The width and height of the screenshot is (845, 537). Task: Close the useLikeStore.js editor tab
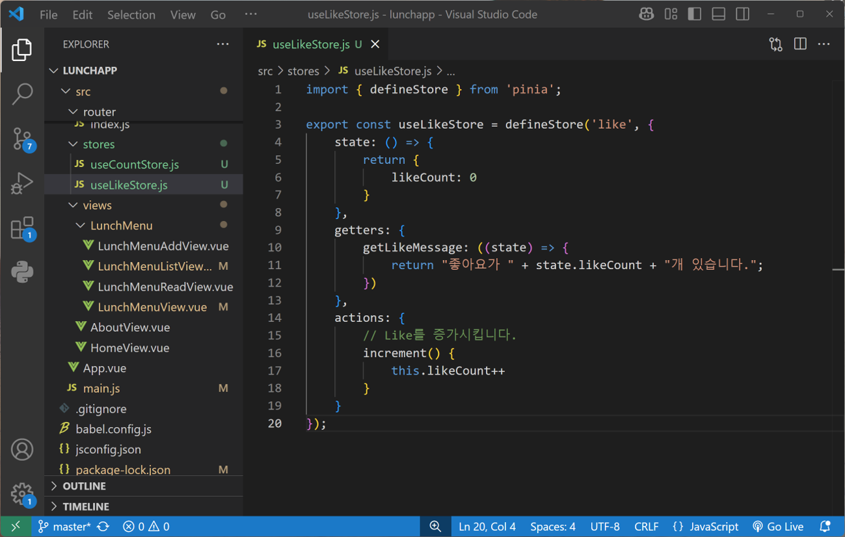click(375, 44)
